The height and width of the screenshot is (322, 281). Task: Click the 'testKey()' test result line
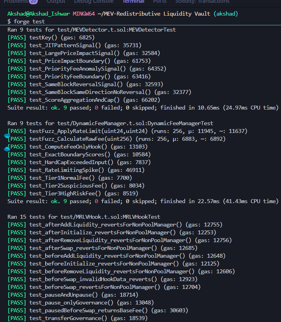pyautogui.click(x=51, y=37)
